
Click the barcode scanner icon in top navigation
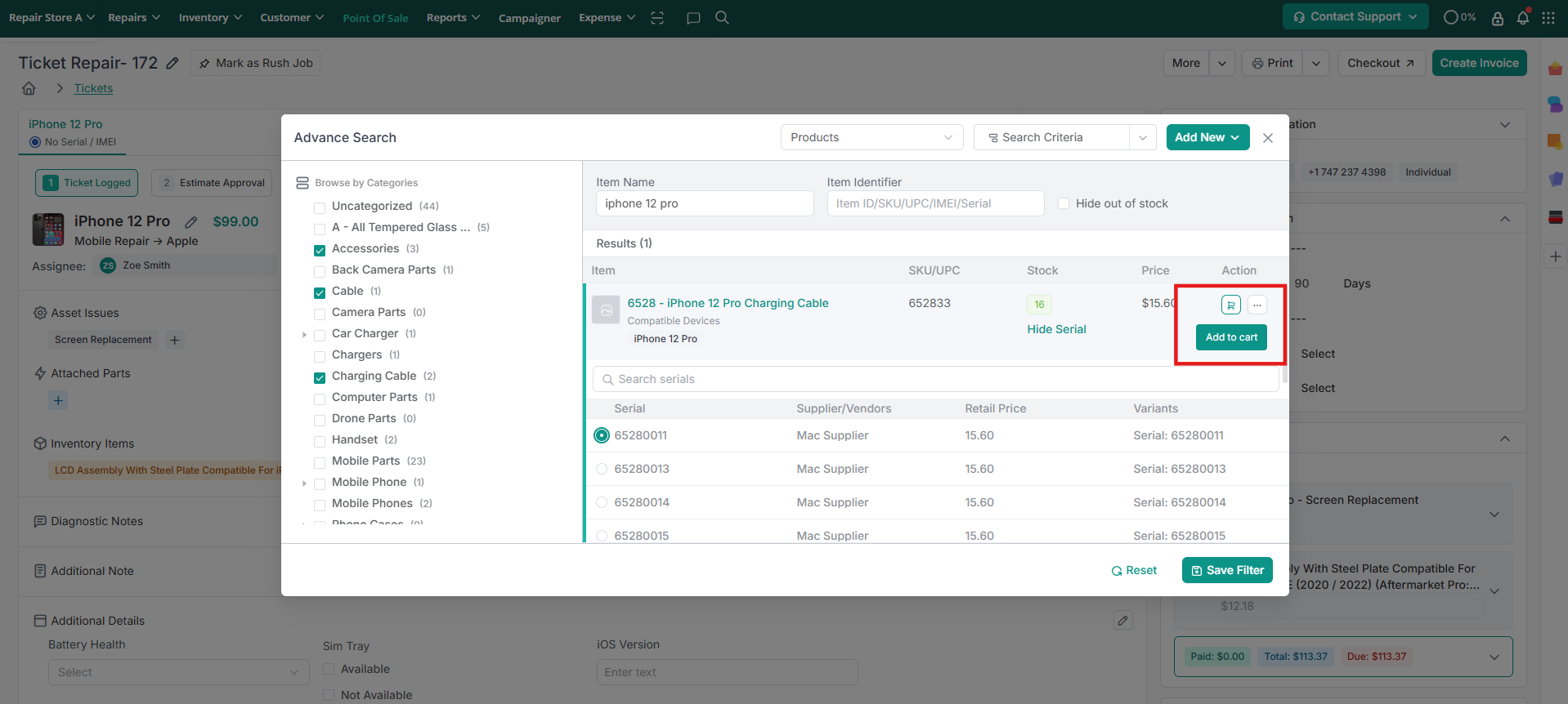657,18
